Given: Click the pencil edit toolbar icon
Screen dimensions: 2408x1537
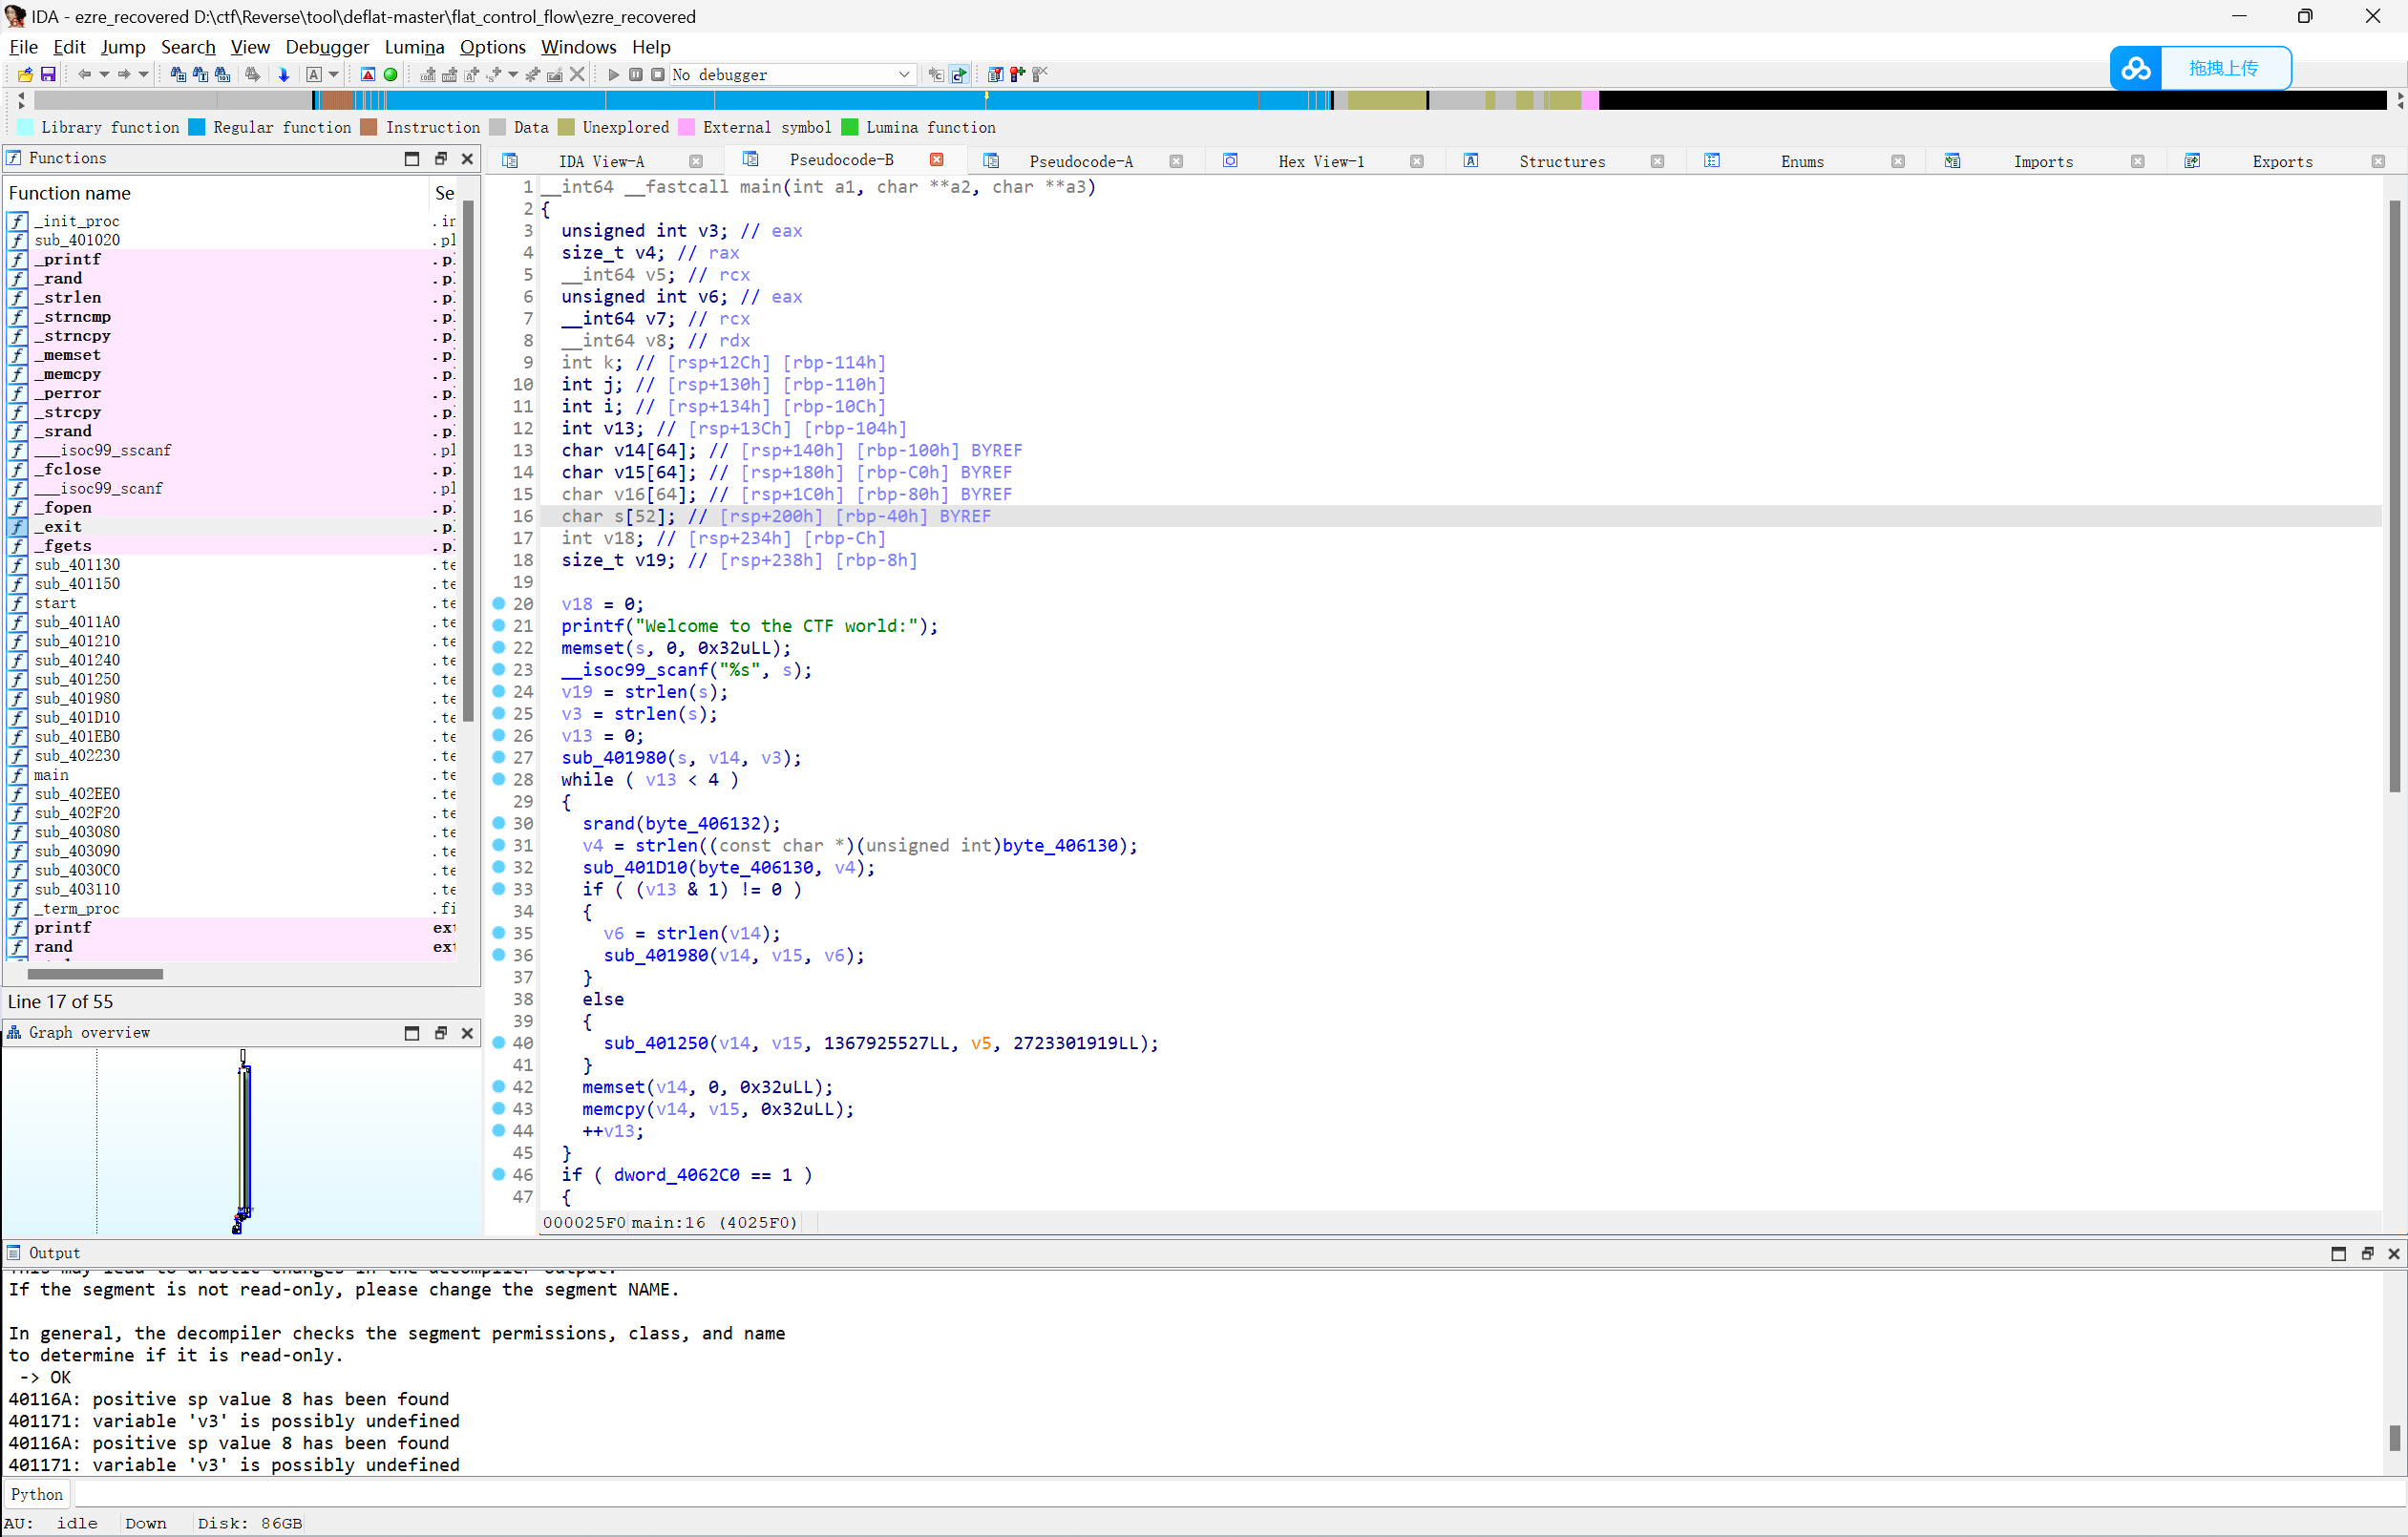Looking at the screenshot, I should pos(555,75).
